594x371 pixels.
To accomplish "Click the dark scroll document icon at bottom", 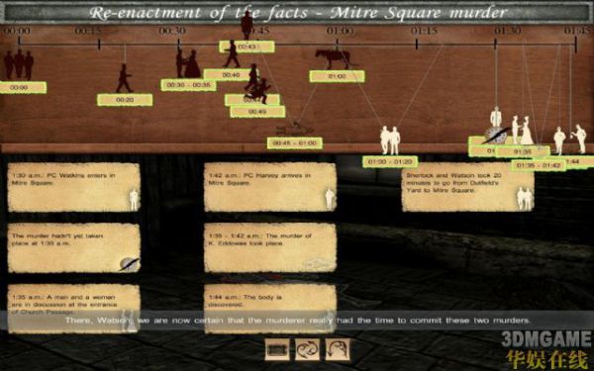I will (x=277, y=349).
